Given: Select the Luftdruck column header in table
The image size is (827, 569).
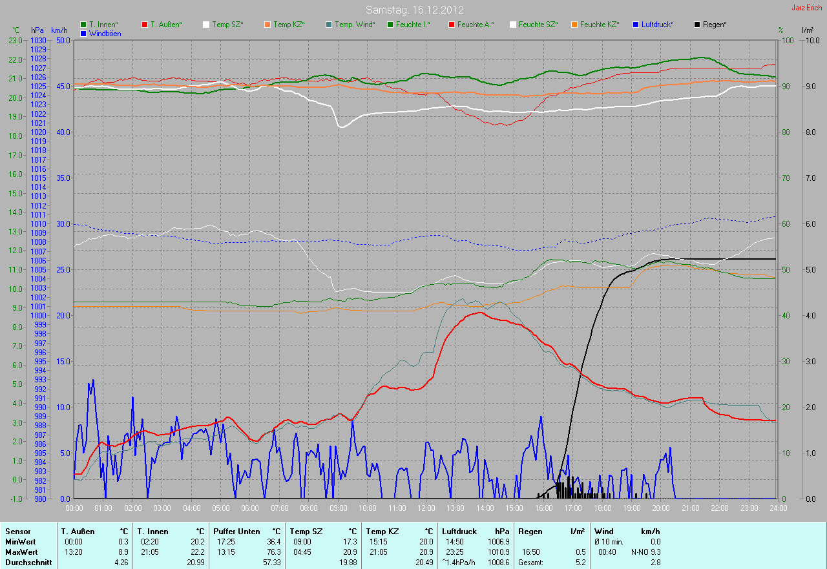Looking at the screenshot, I should click(459, 532).
